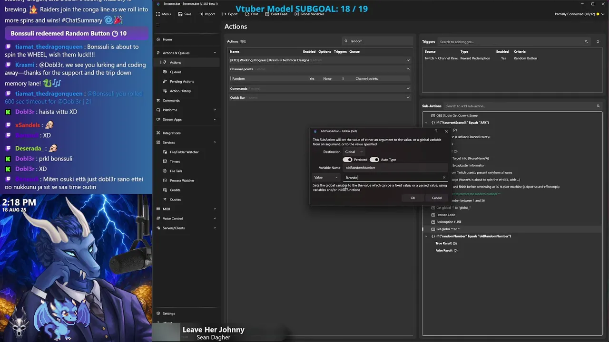
Task: Toggle the Auto Type switch
Action: (x=374, y=160)
